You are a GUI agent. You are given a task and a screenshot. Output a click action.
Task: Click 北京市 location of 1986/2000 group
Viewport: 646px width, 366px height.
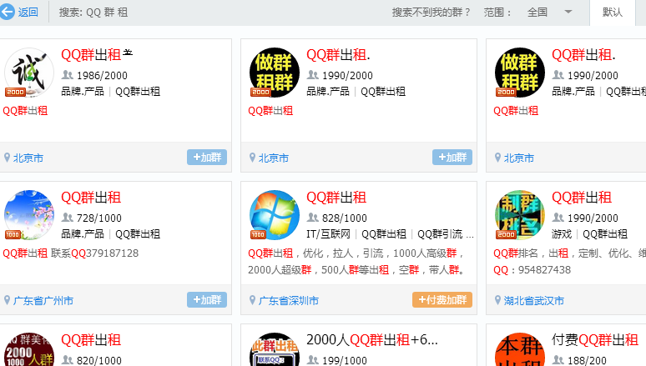(28, 158)
